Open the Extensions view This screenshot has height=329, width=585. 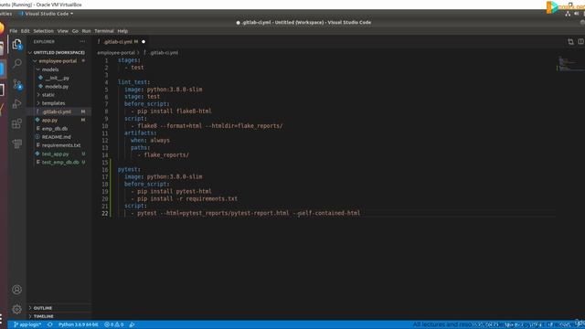click(16, 123)
